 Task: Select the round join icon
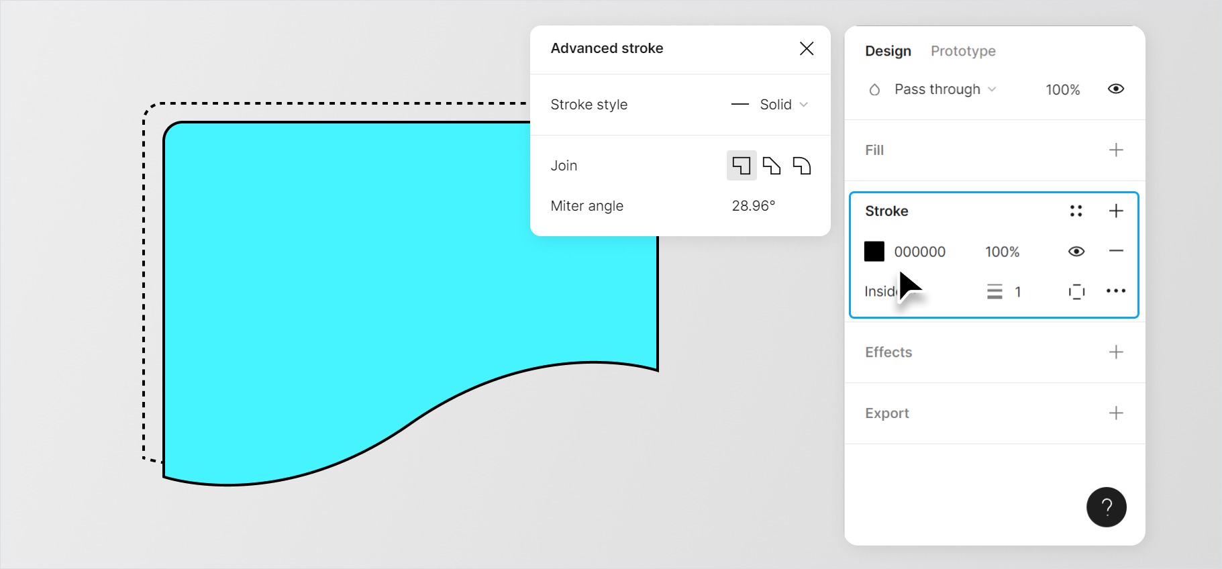[802, 166]
